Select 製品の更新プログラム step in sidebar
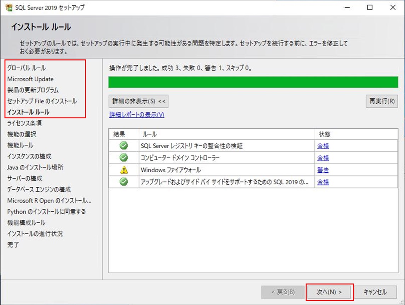The image size is (405, 305). 33,90
